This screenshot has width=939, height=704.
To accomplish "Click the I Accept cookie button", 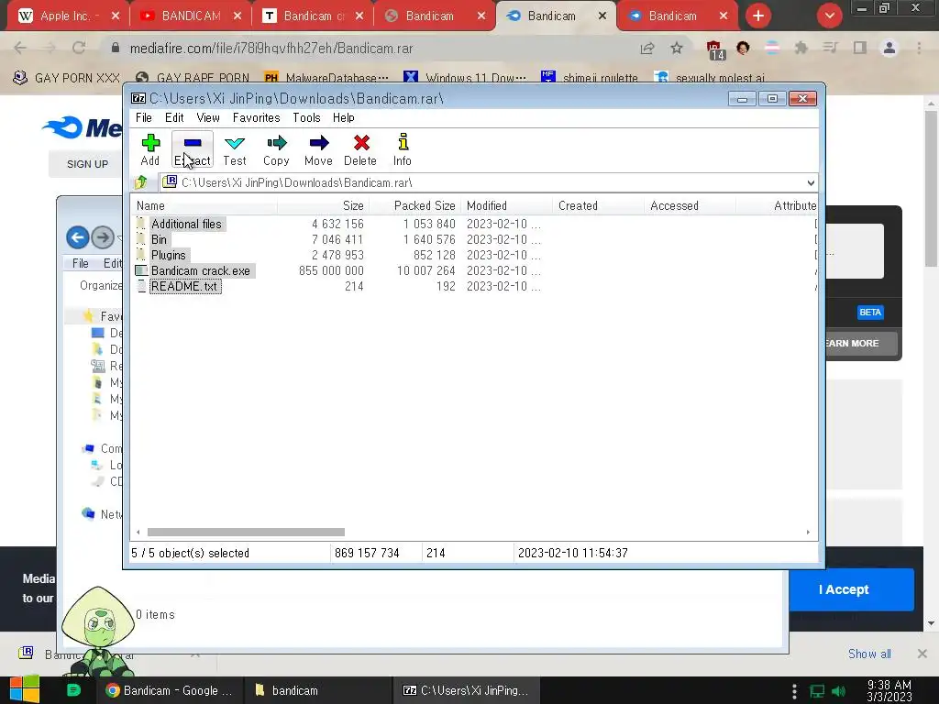I will coord(844,589).
